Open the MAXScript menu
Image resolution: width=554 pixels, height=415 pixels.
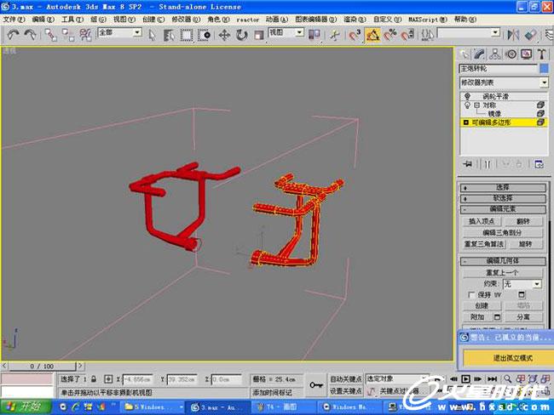pyautogui.click(x=428, y=19)
